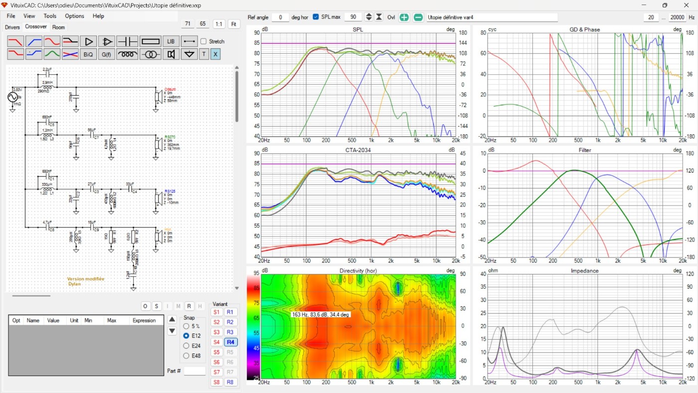Choose the transformer component icon
The width and height of the screenshot is (698, 393).
pyautogui.click(x=150, y=54)
